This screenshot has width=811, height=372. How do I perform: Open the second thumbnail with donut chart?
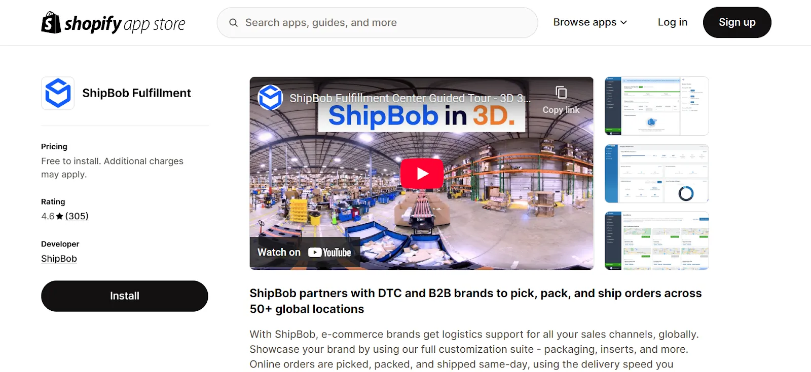(x=657, y=174)
